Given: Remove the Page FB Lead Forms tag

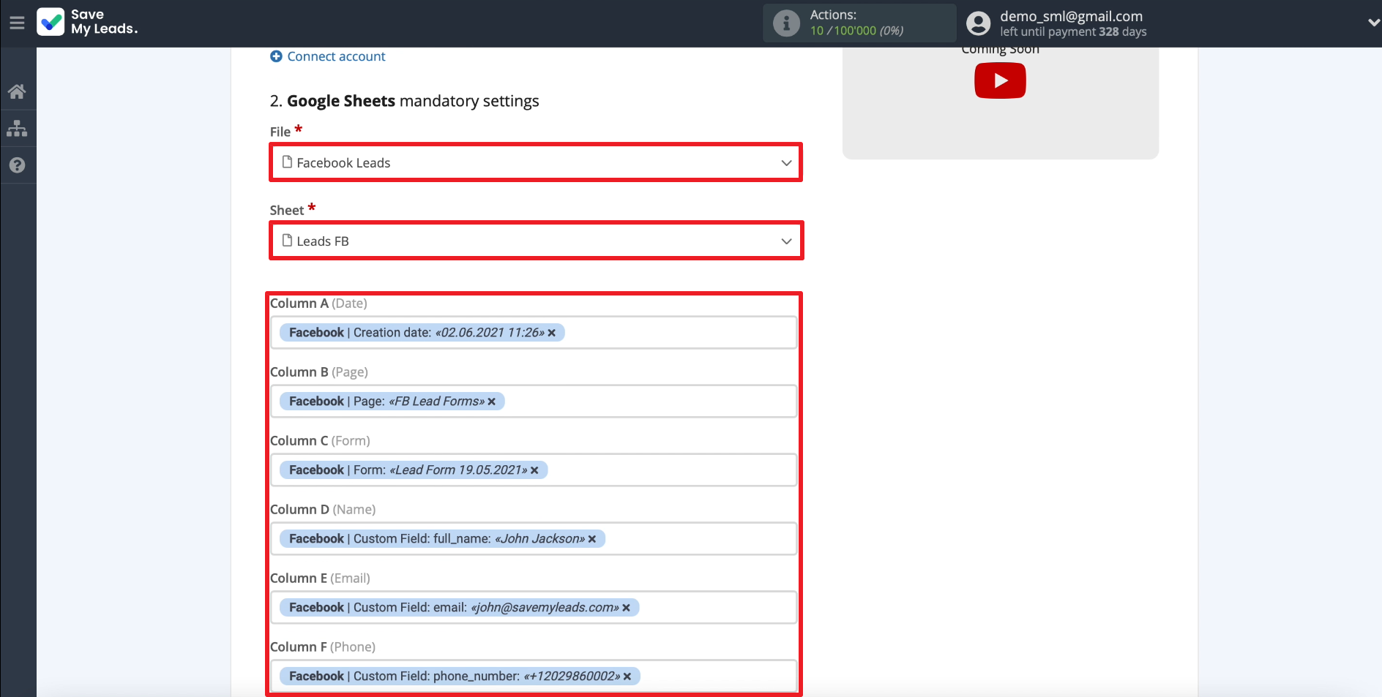Looking at the screenshot, I should click(x=492, y=402).
